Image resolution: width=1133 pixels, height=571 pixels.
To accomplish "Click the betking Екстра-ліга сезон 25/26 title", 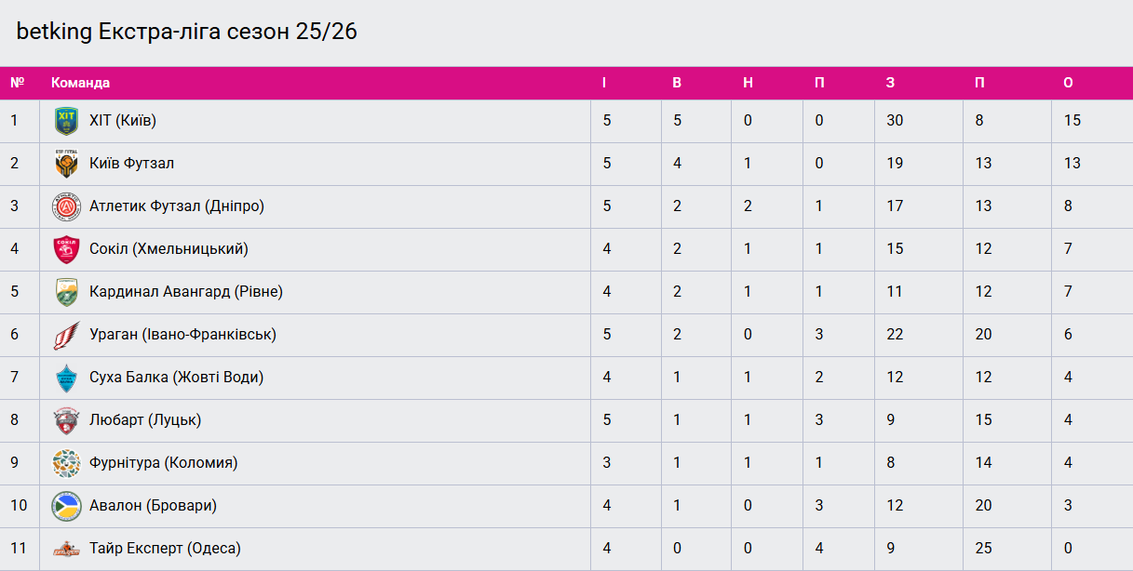I will coord(187,32).
